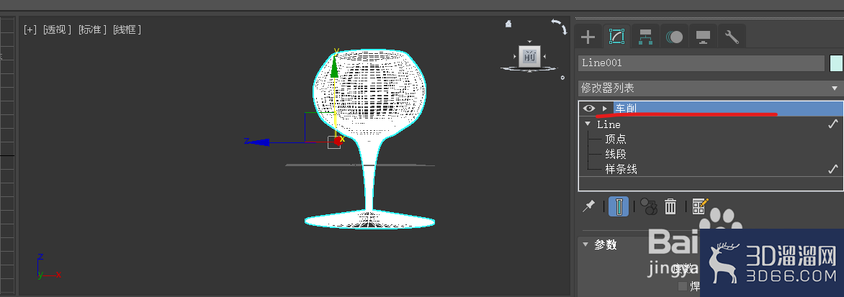Select the 线段 sub-object level
844x297 pixels.
(616, 154)
